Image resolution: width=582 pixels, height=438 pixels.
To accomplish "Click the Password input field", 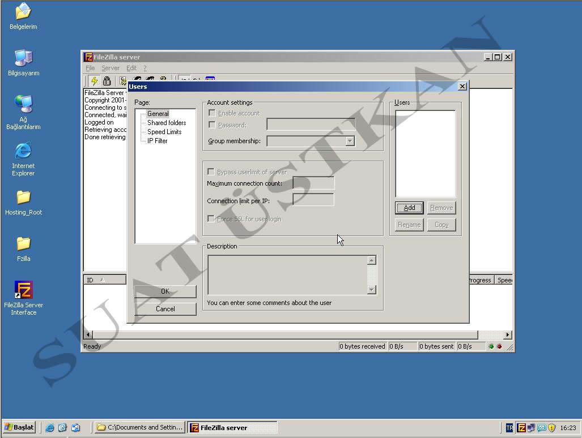I will 311,124.
